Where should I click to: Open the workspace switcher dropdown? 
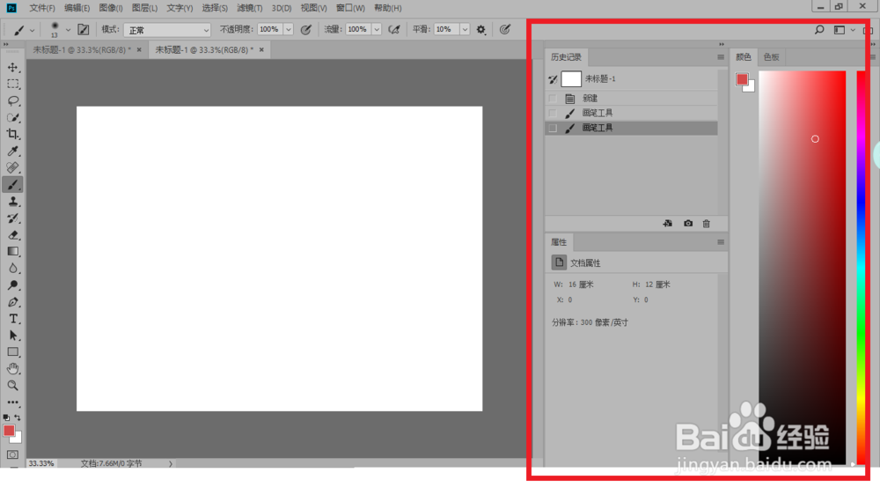843,30
